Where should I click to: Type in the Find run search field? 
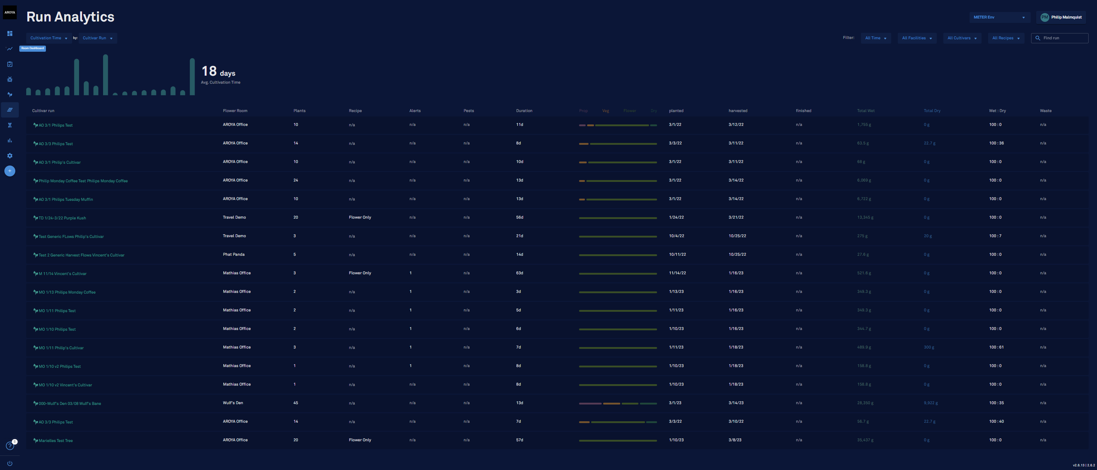pos(1059,38)
